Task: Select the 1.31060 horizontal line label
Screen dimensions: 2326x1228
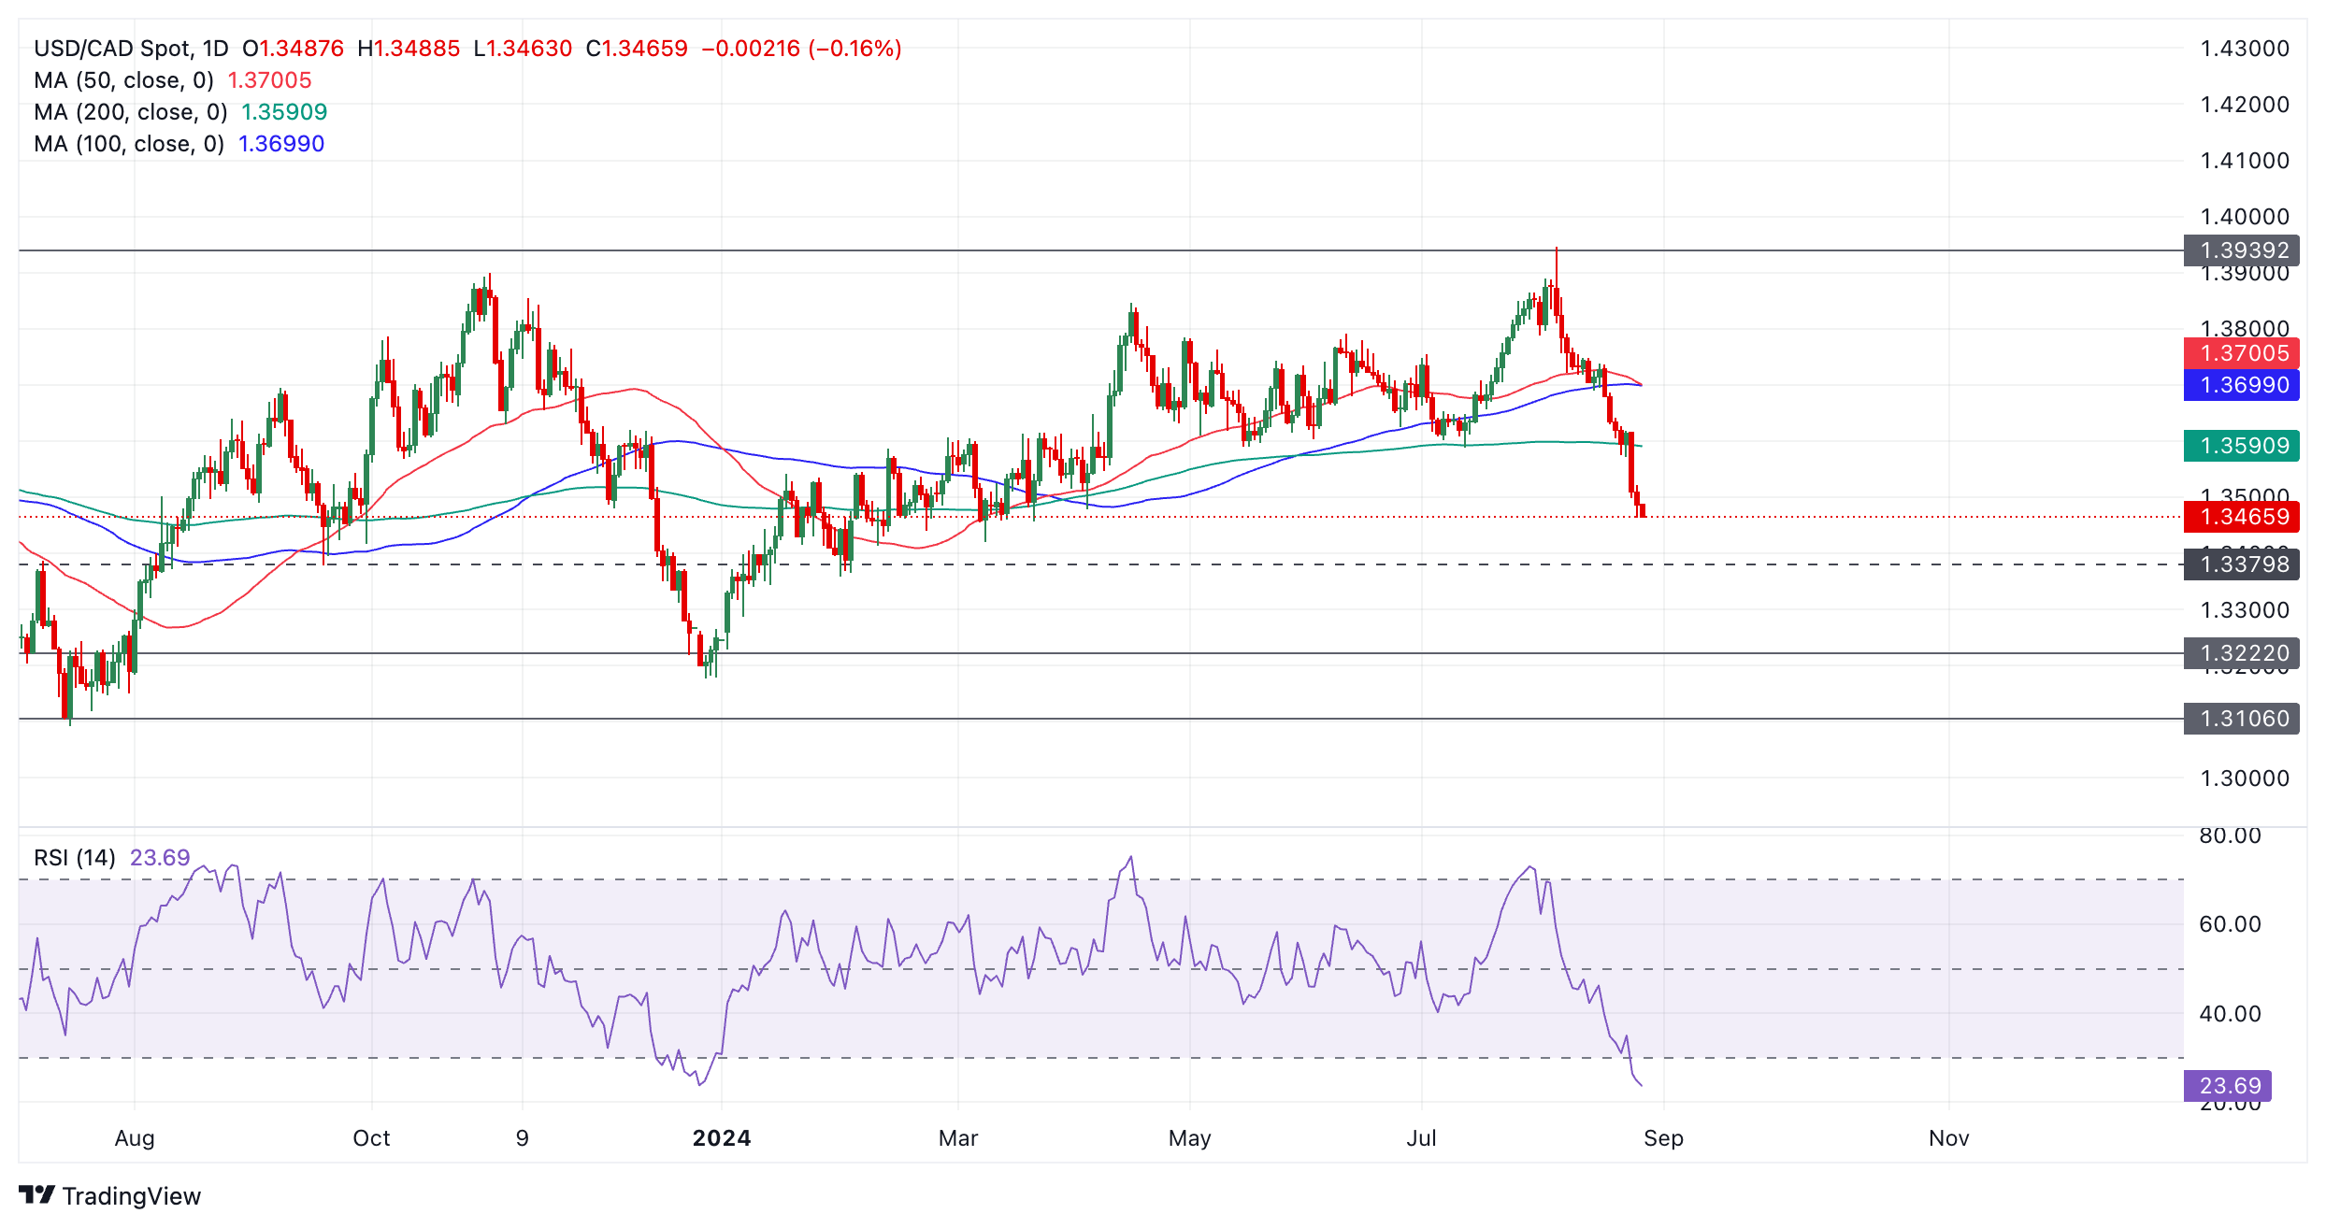Action: pyautogui.click(x=2241, y=719)
